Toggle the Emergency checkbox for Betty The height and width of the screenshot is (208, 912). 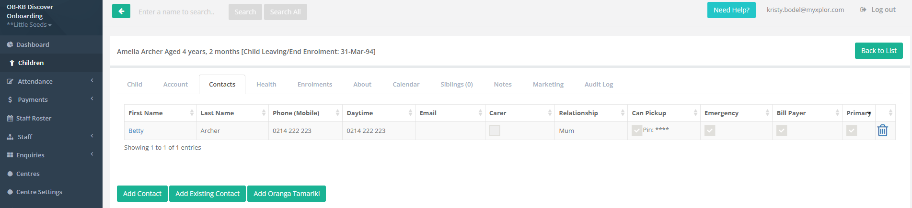click(x=710, y=131)
